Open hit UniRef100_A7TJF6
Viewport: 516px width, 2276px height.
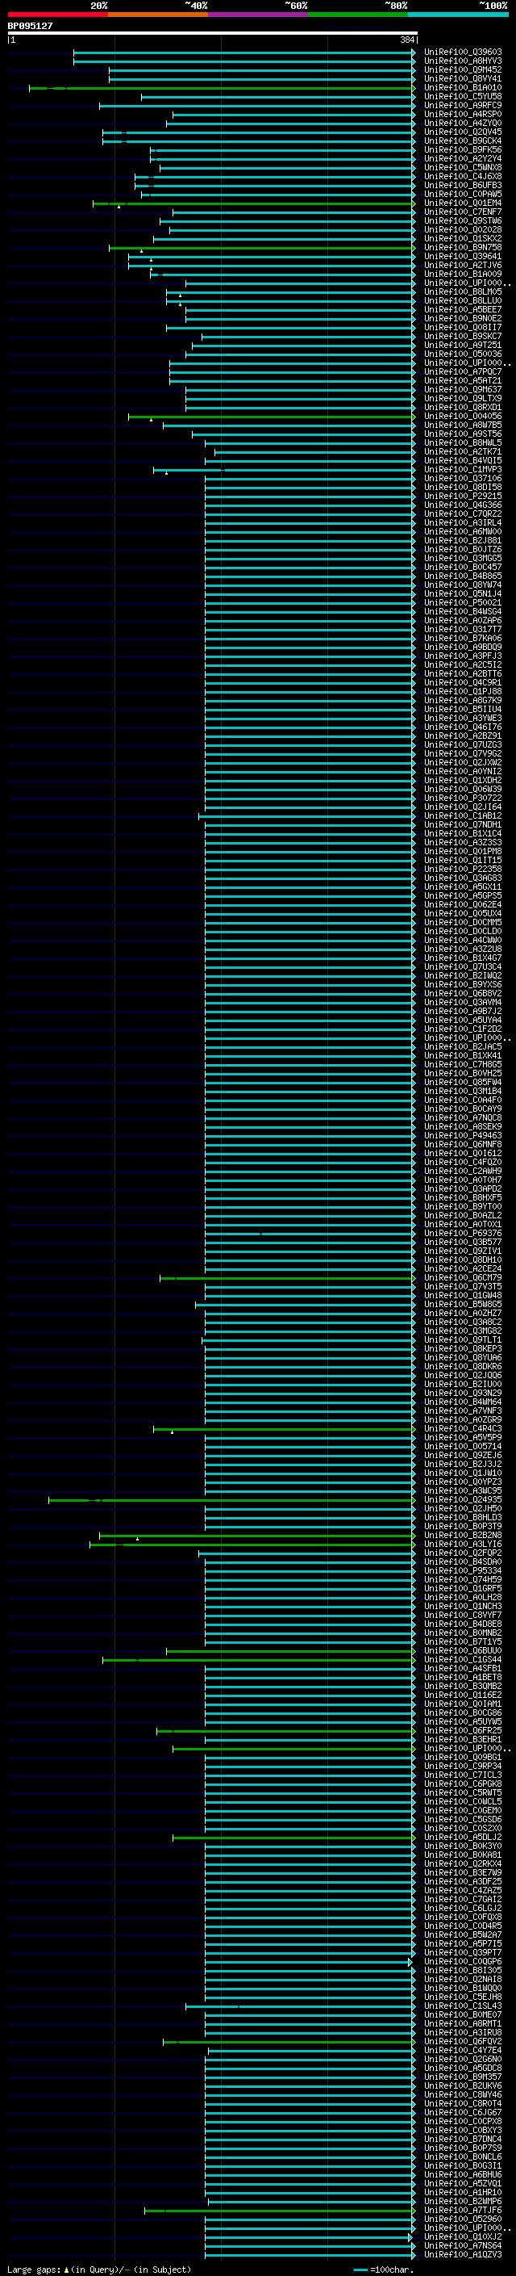click(x=462, y=2210)
